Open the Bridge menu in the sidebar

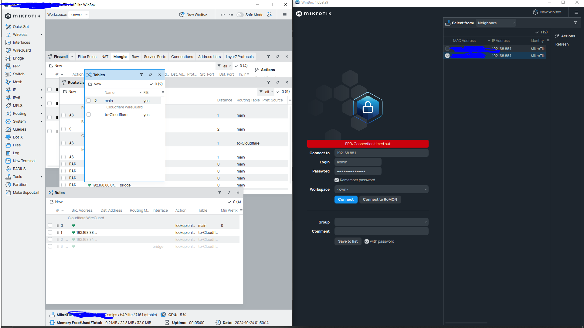point(19,58)
